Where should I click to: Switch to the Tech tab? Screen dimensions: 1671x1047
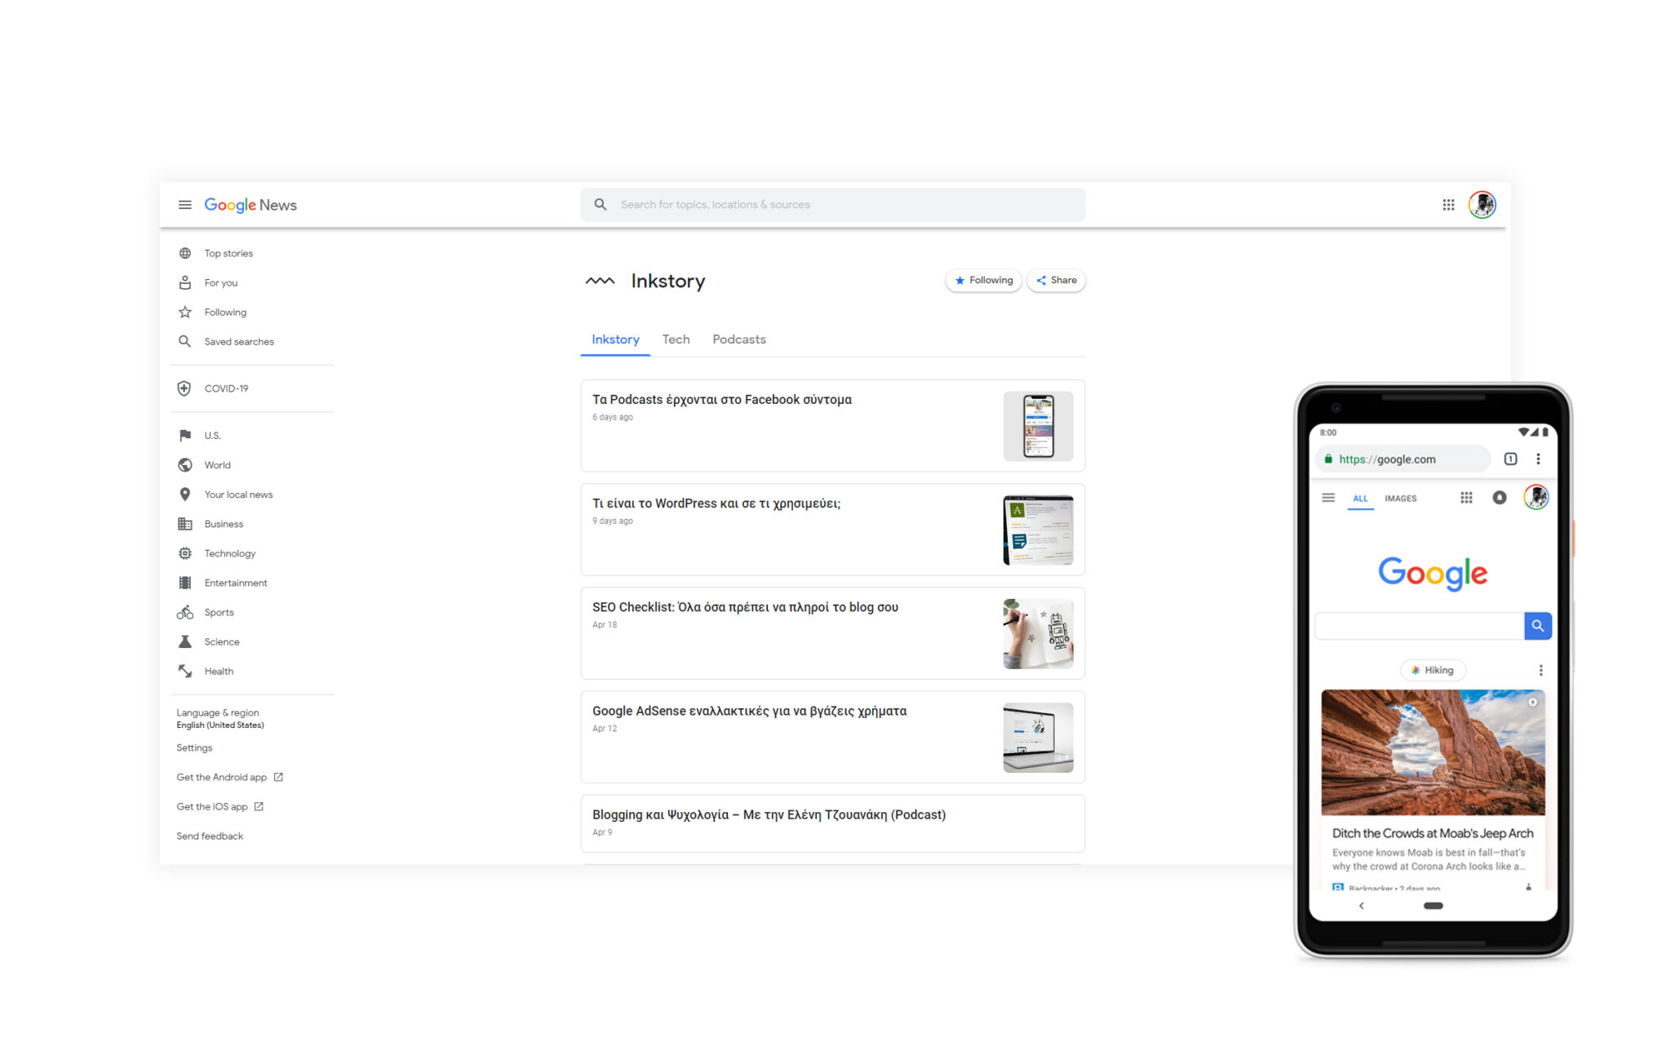point(676,339)
